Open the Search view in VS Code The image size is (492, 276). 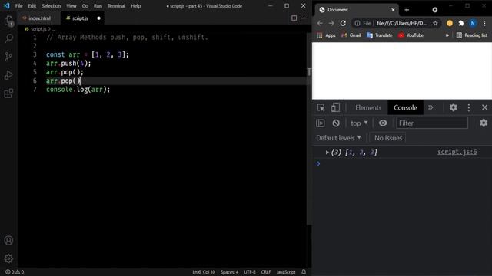(8, 39)
